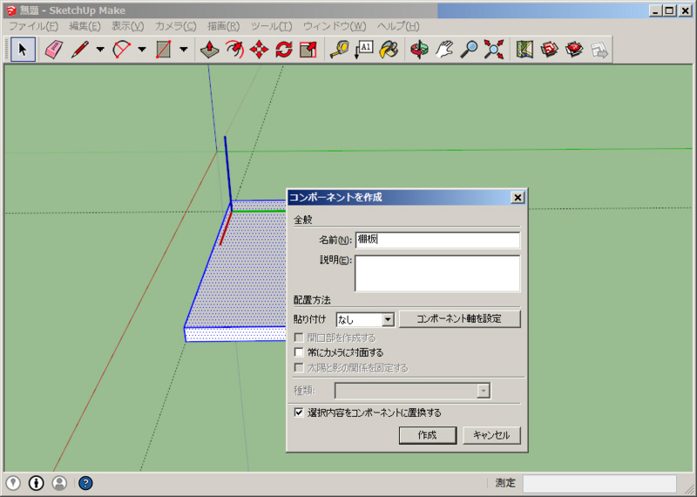Screen dimensions: 697x497
Task: Choose the Scale tool
Action: point(308,50)
